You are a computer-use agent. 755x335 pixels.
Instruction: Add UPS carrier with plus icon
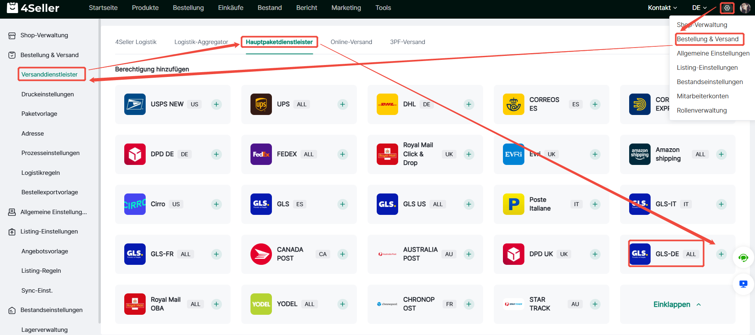click(343, 104)
